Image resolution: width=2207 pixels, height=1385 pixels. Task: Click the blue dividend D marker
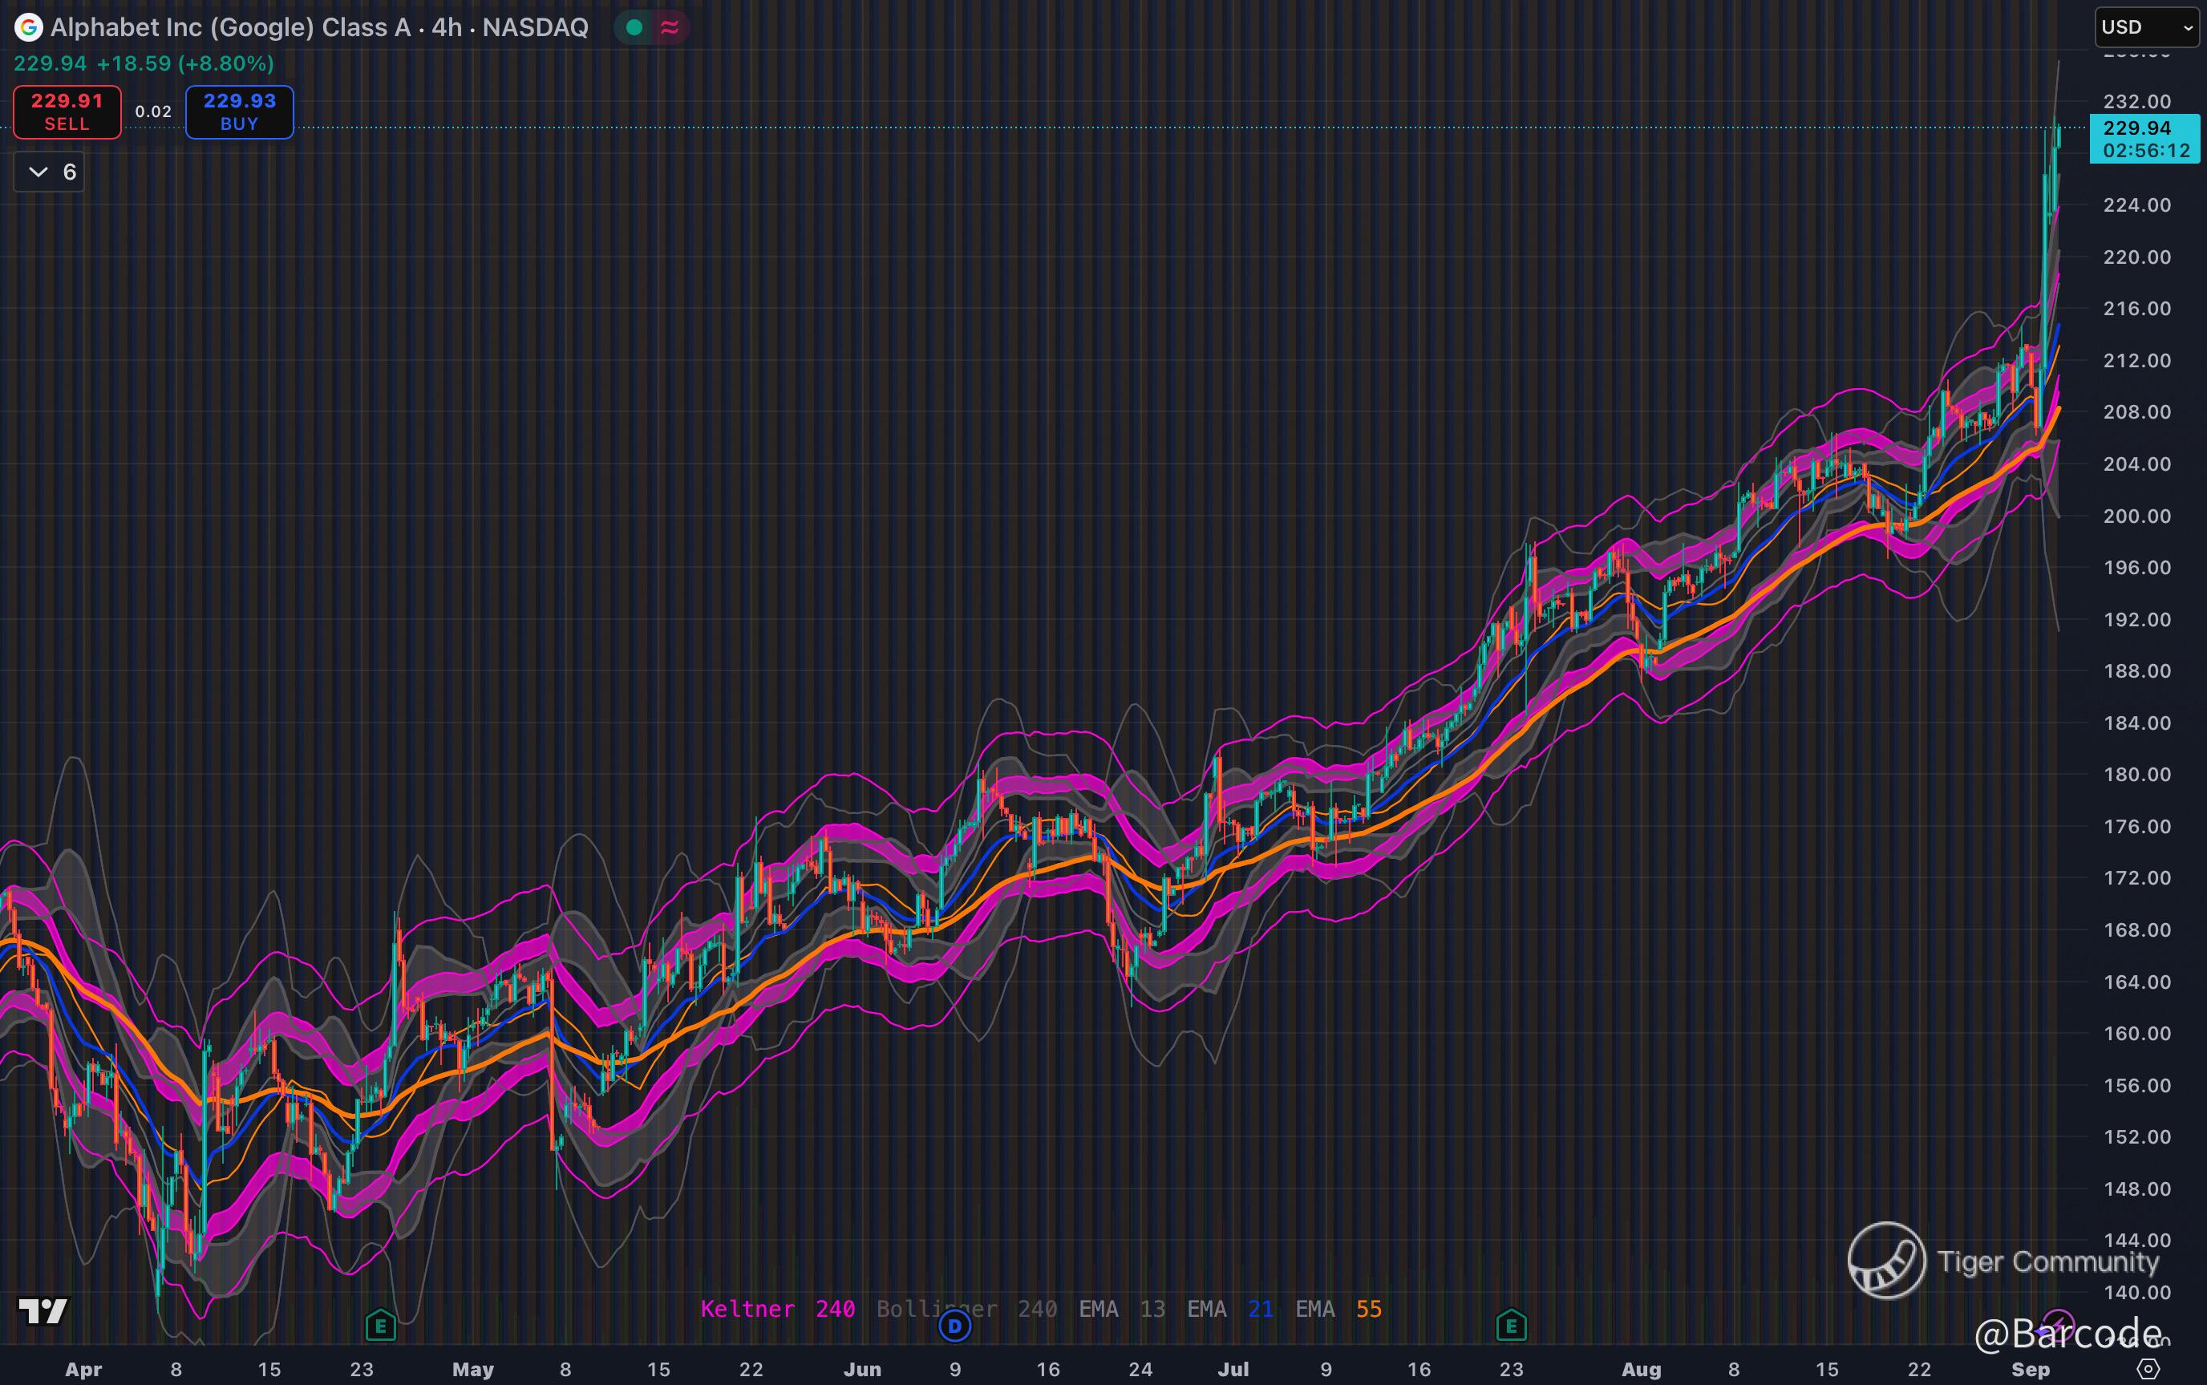click(x=954, y=1325)
